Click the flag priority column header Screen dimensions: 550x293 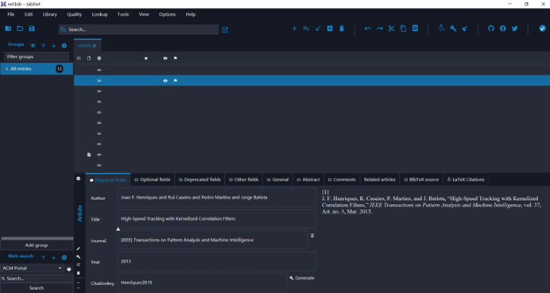tap(176, 58)
